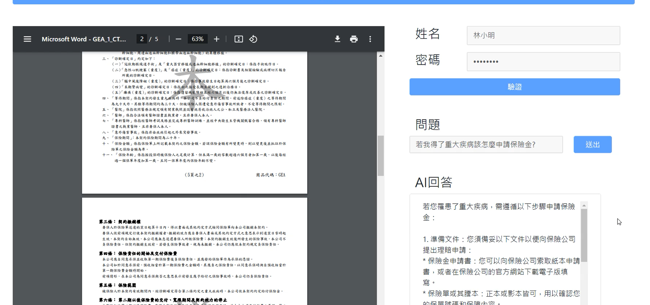This screenshot has height=305, width=650.
Task: Select the 63% zoom level field
Action: point(198,39)
